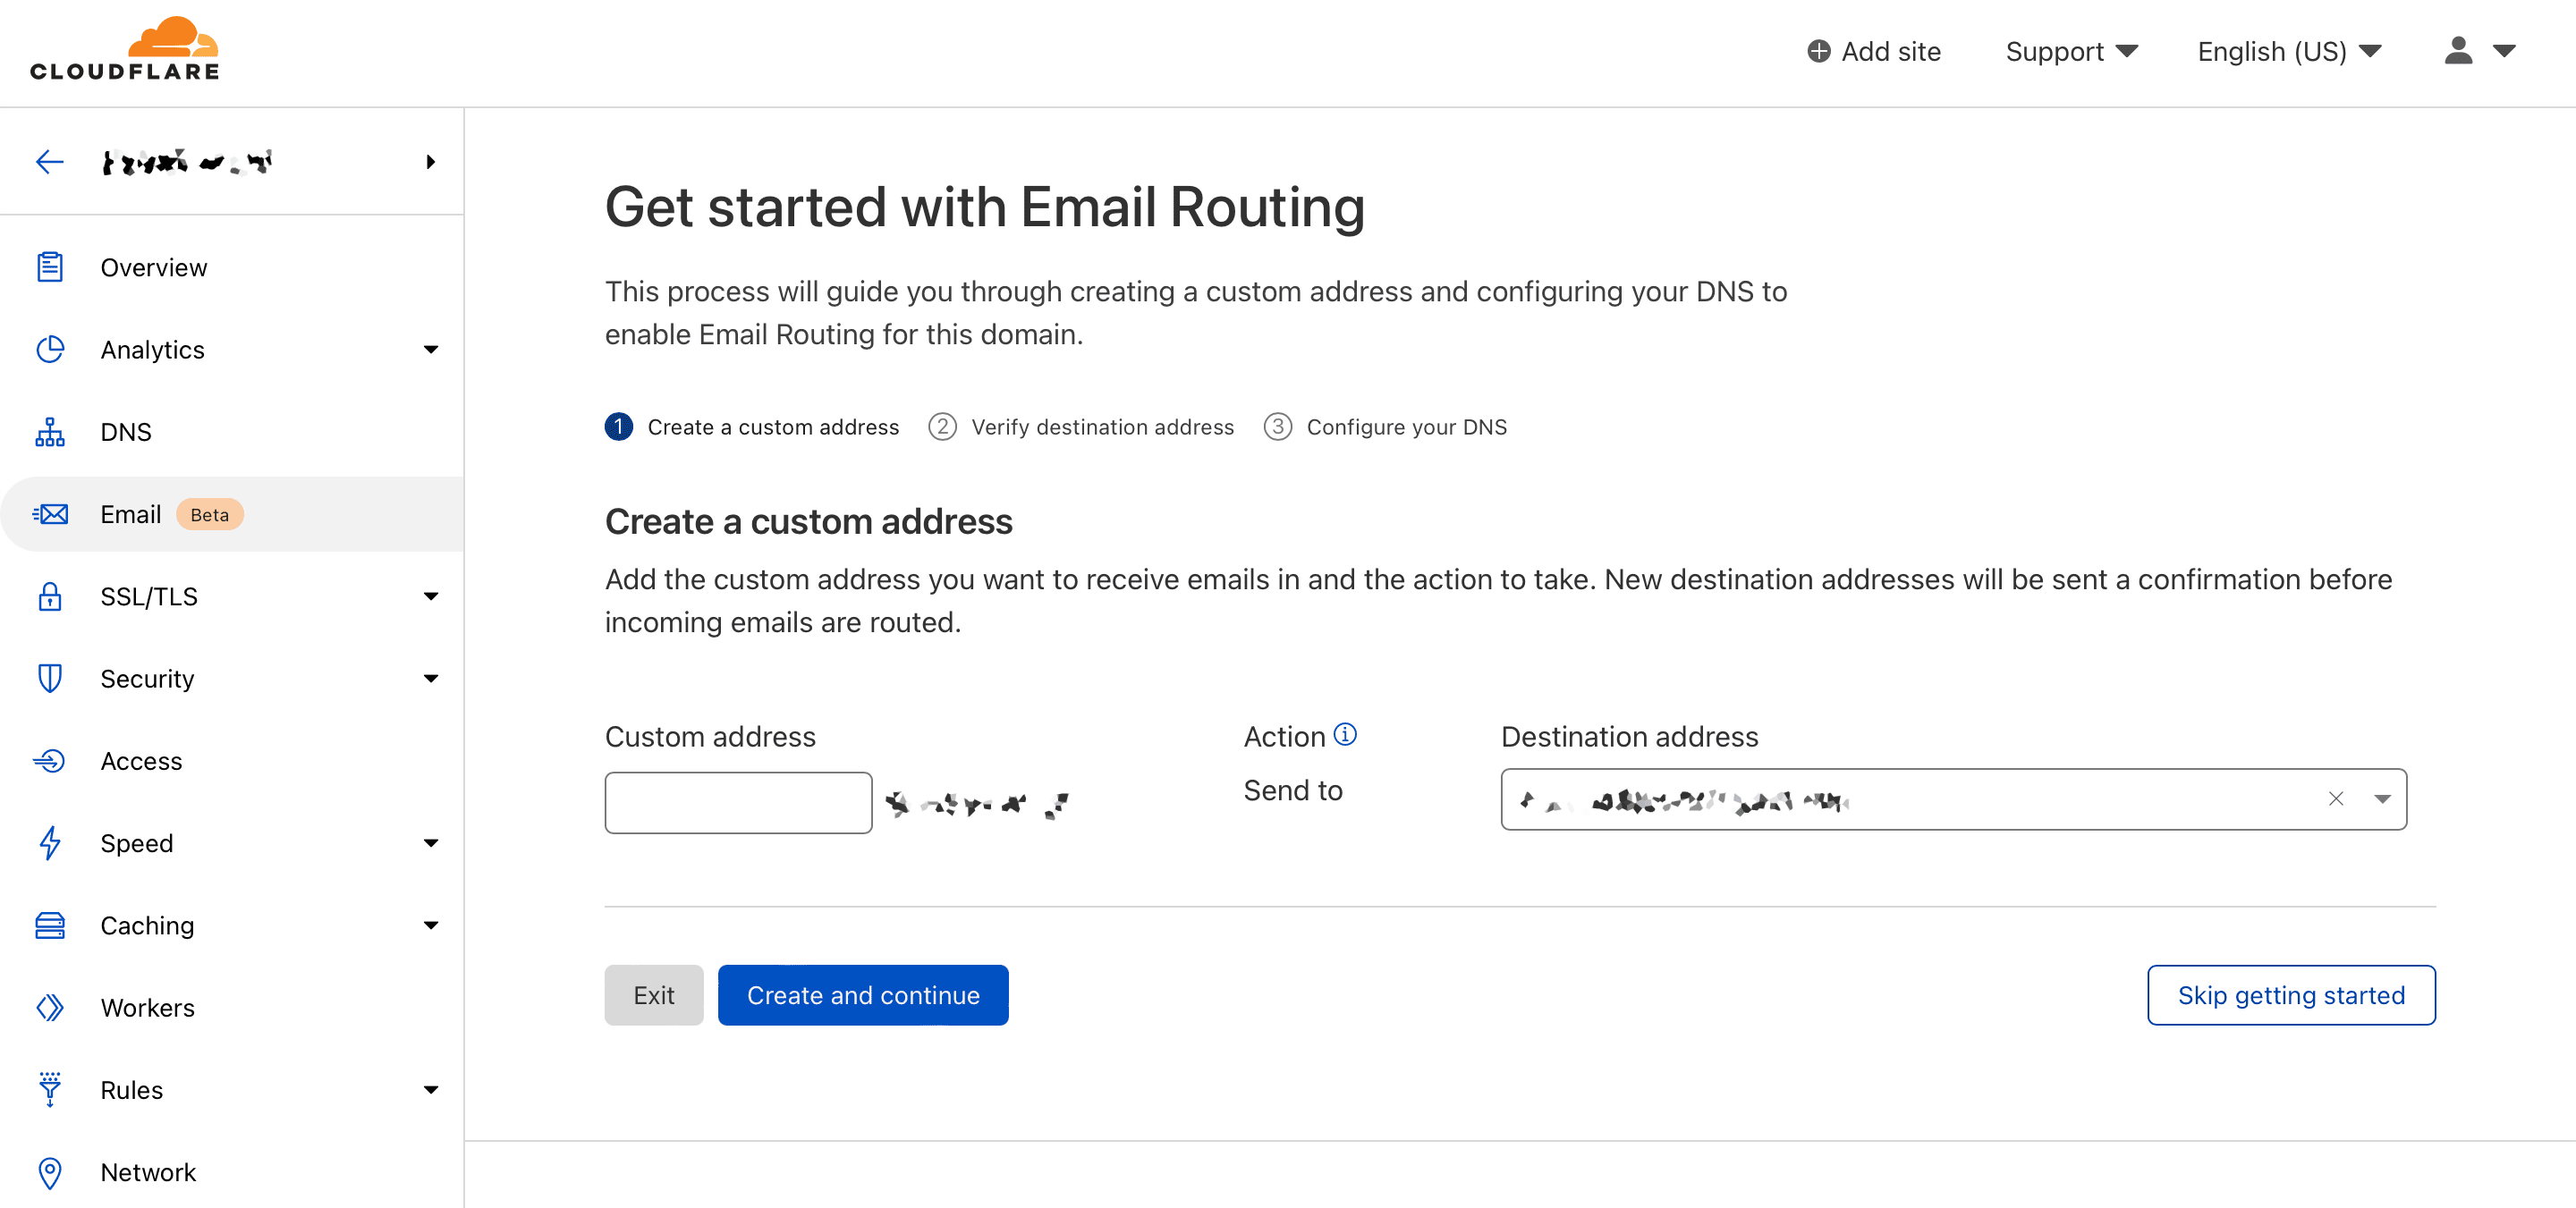Open the user account menu
Screen dimensions: 2576x1208
click(2479, 51)
